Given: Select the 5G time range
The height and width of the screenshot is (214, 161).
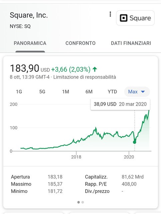Looking at the screenshot, I should (42, 92).
